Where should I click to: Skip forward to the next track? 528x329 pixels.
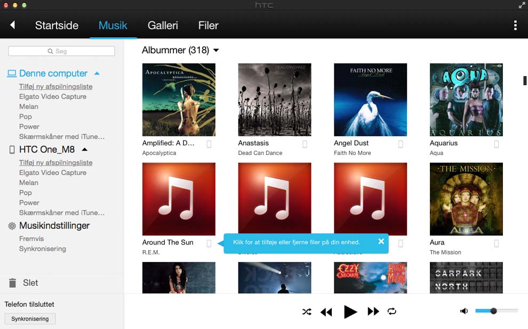click(x=373, y=311)
